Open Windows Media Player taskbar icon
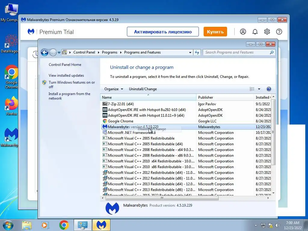The image size is (308, 231). [45, 225]
